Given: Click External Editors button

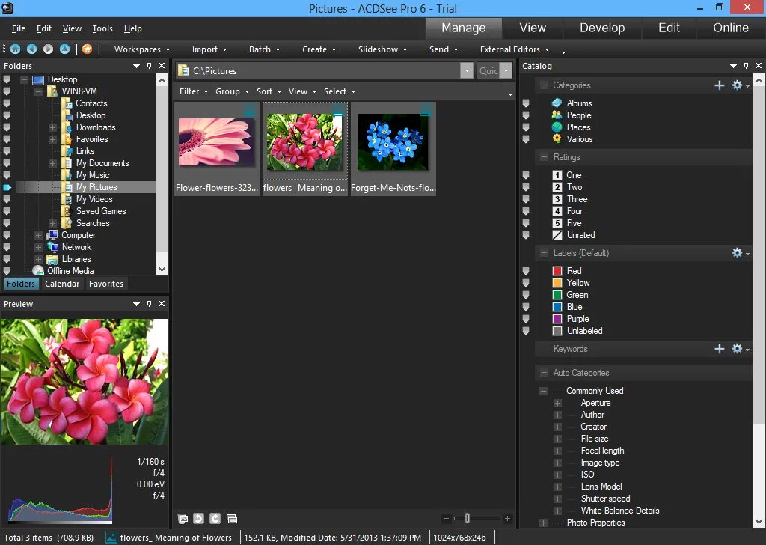Looking at the screenshot, I should click(515, 49).
